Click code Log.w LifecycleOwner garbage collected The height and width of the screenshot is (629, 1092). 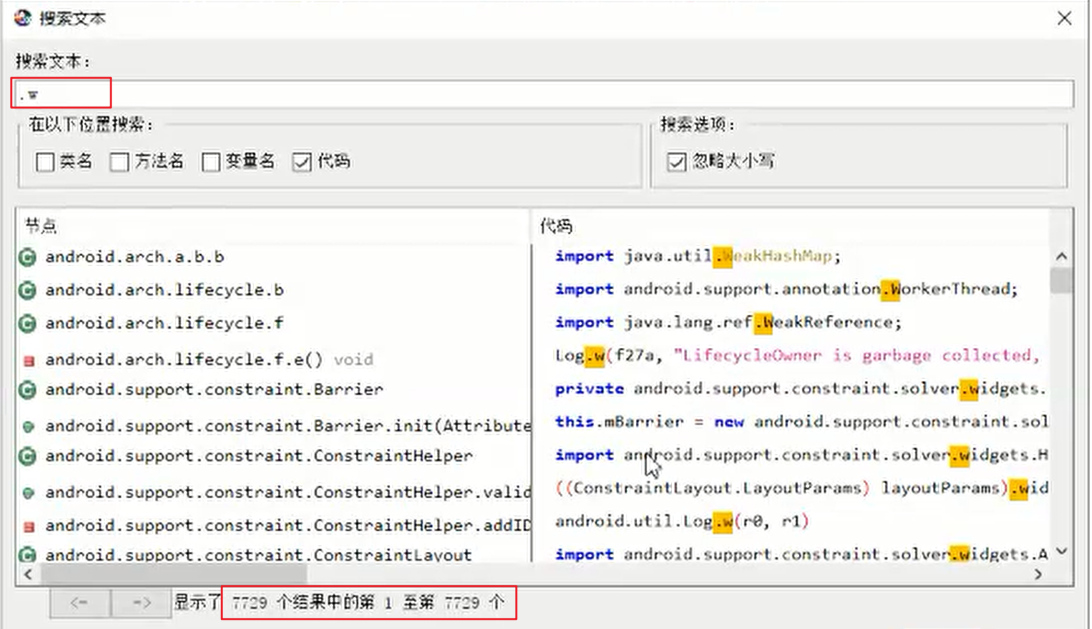pos(798,356)
